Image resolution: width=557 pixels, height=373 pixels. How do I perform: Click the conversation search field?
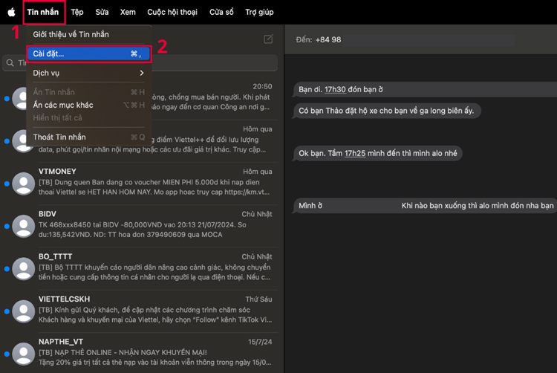point(140,63)
